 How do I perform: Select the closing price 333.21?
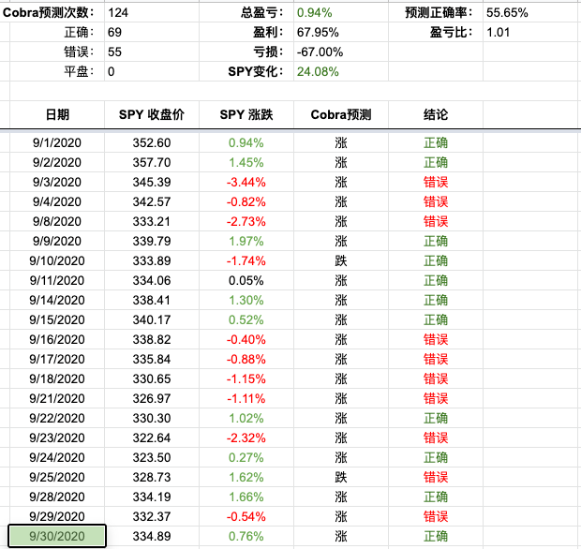point(152,221)
